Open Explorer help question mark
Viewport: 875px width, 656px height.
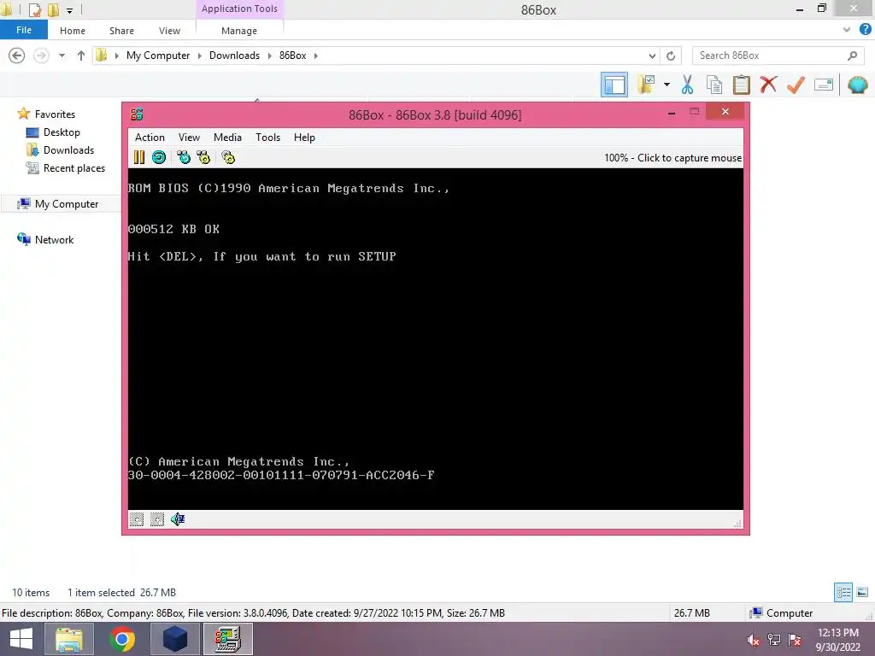(865, 30)
